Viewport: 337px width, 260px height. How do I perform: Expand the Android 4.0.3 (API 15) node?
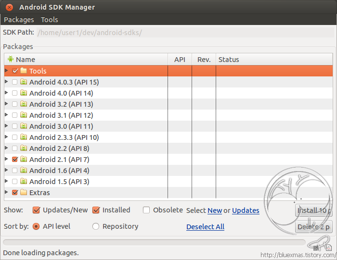(x=6, y=82)
